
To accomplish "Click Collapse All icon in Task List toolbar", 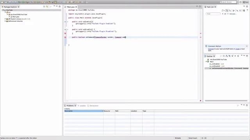I will 240,10.
